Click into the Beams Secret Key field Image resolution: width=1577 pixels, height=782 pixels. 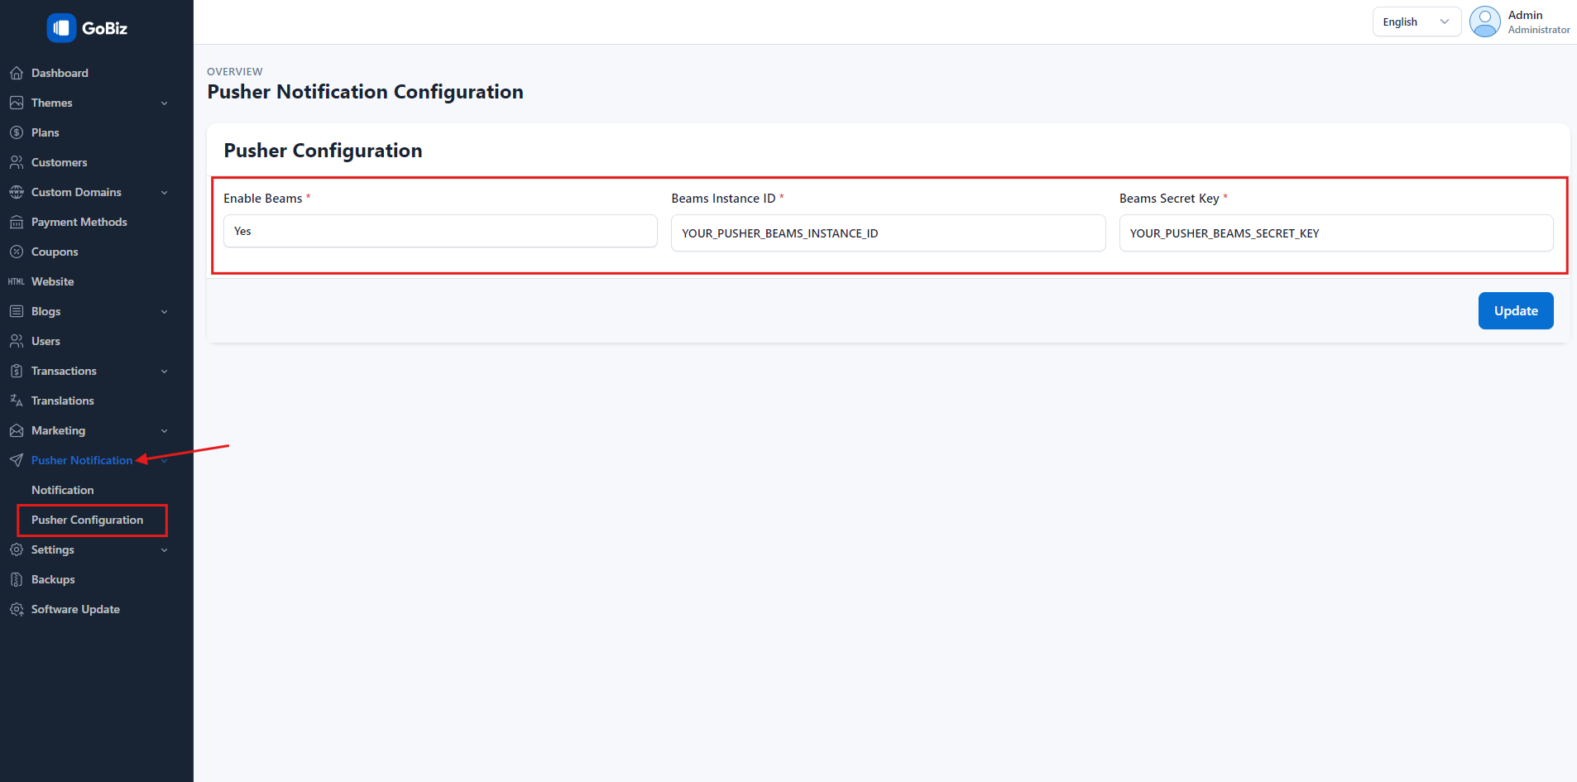click(x=1335, y=233)
